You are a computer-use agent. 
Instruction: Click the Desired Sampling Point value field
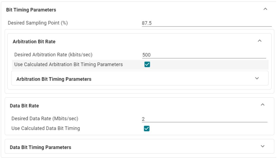[x=207, y=23]
